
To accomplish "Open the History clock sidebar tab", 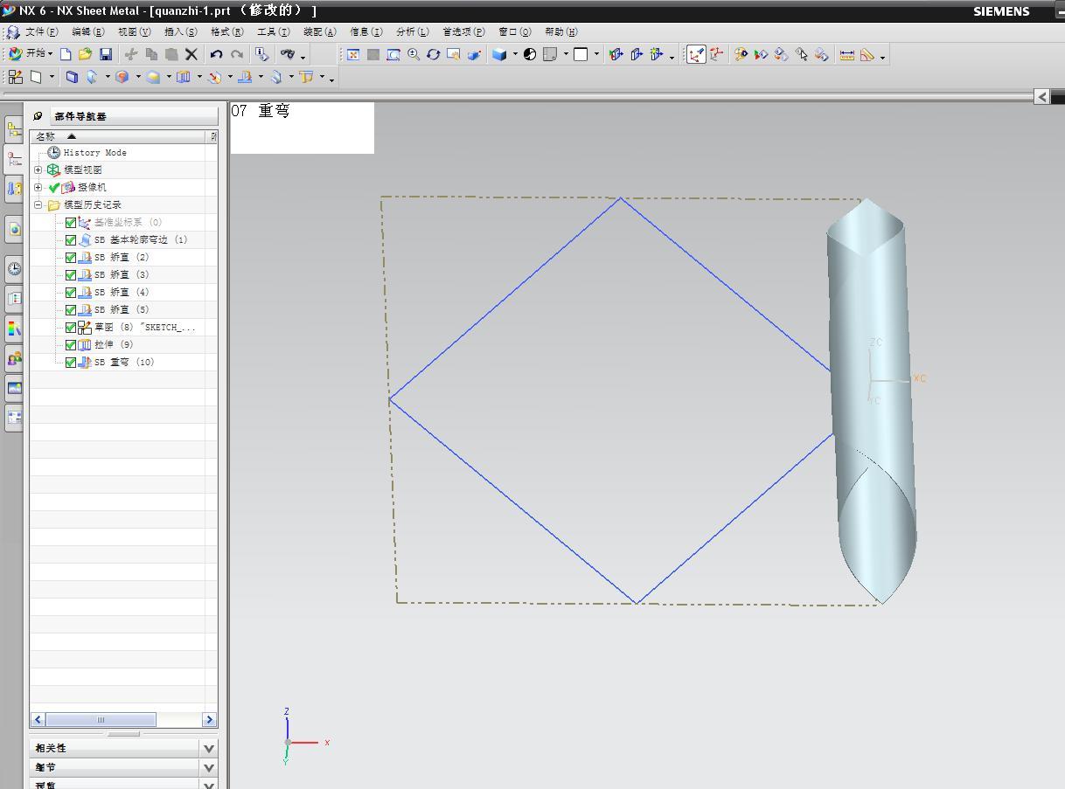I will (x=14, y=268).
